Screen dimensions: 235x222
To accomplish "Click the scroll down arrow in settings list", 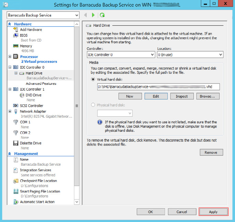I will click(77, 202).
